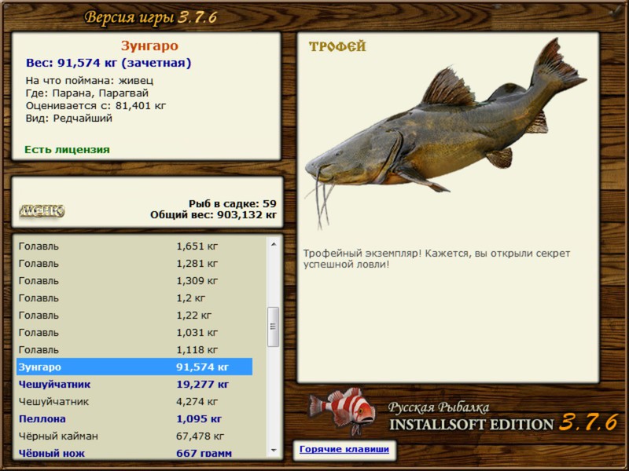Select Голавль 1,281 кг entry
Image resolution: width=629 pixels, height=471 pixels.
pyautogui.click(x=134, y=264)
